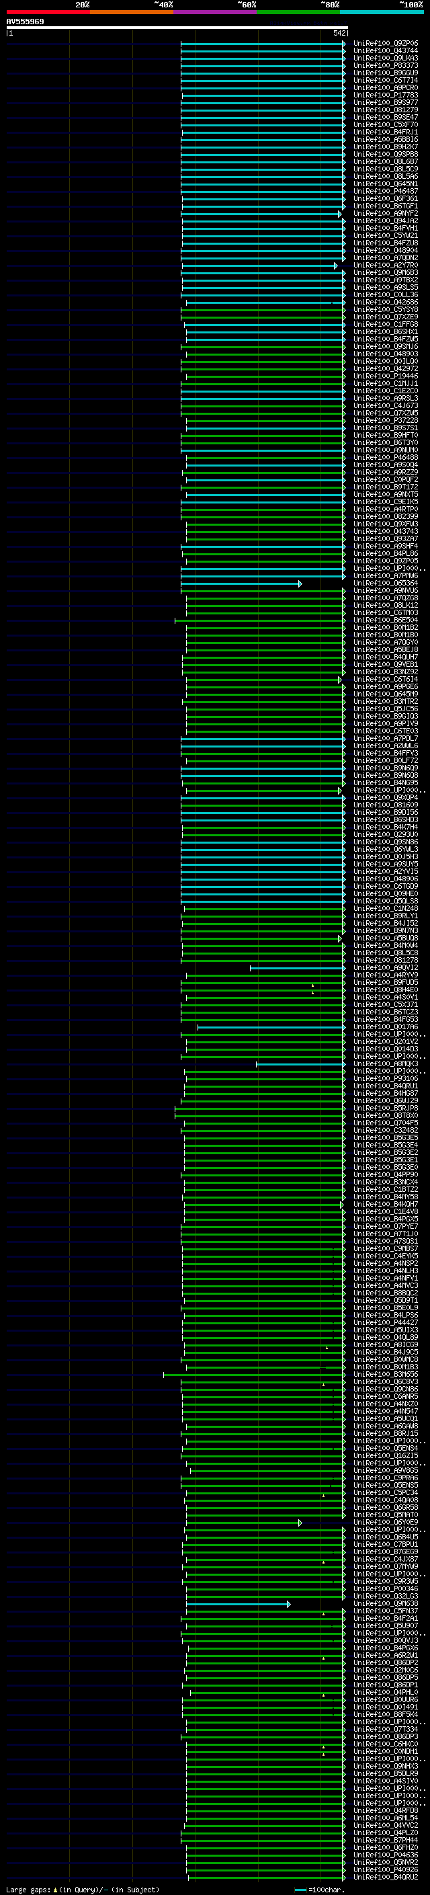
Task: Select the UniRef100_P46488 label
Action: click(x=385, y=457)
